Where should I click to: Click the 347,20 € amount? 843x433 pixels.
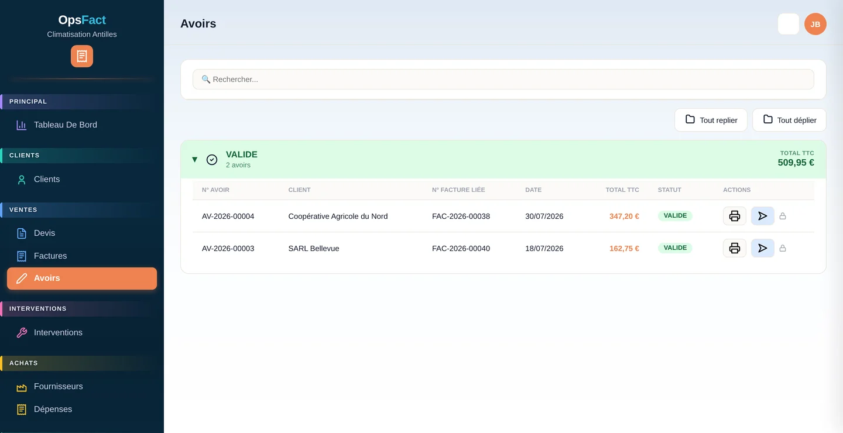[x=624, y=216]
